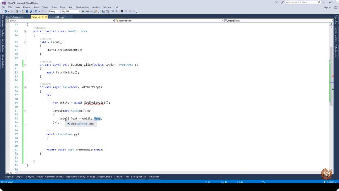Open the File menu
This screenshot has width=339, height=191.
3,7
